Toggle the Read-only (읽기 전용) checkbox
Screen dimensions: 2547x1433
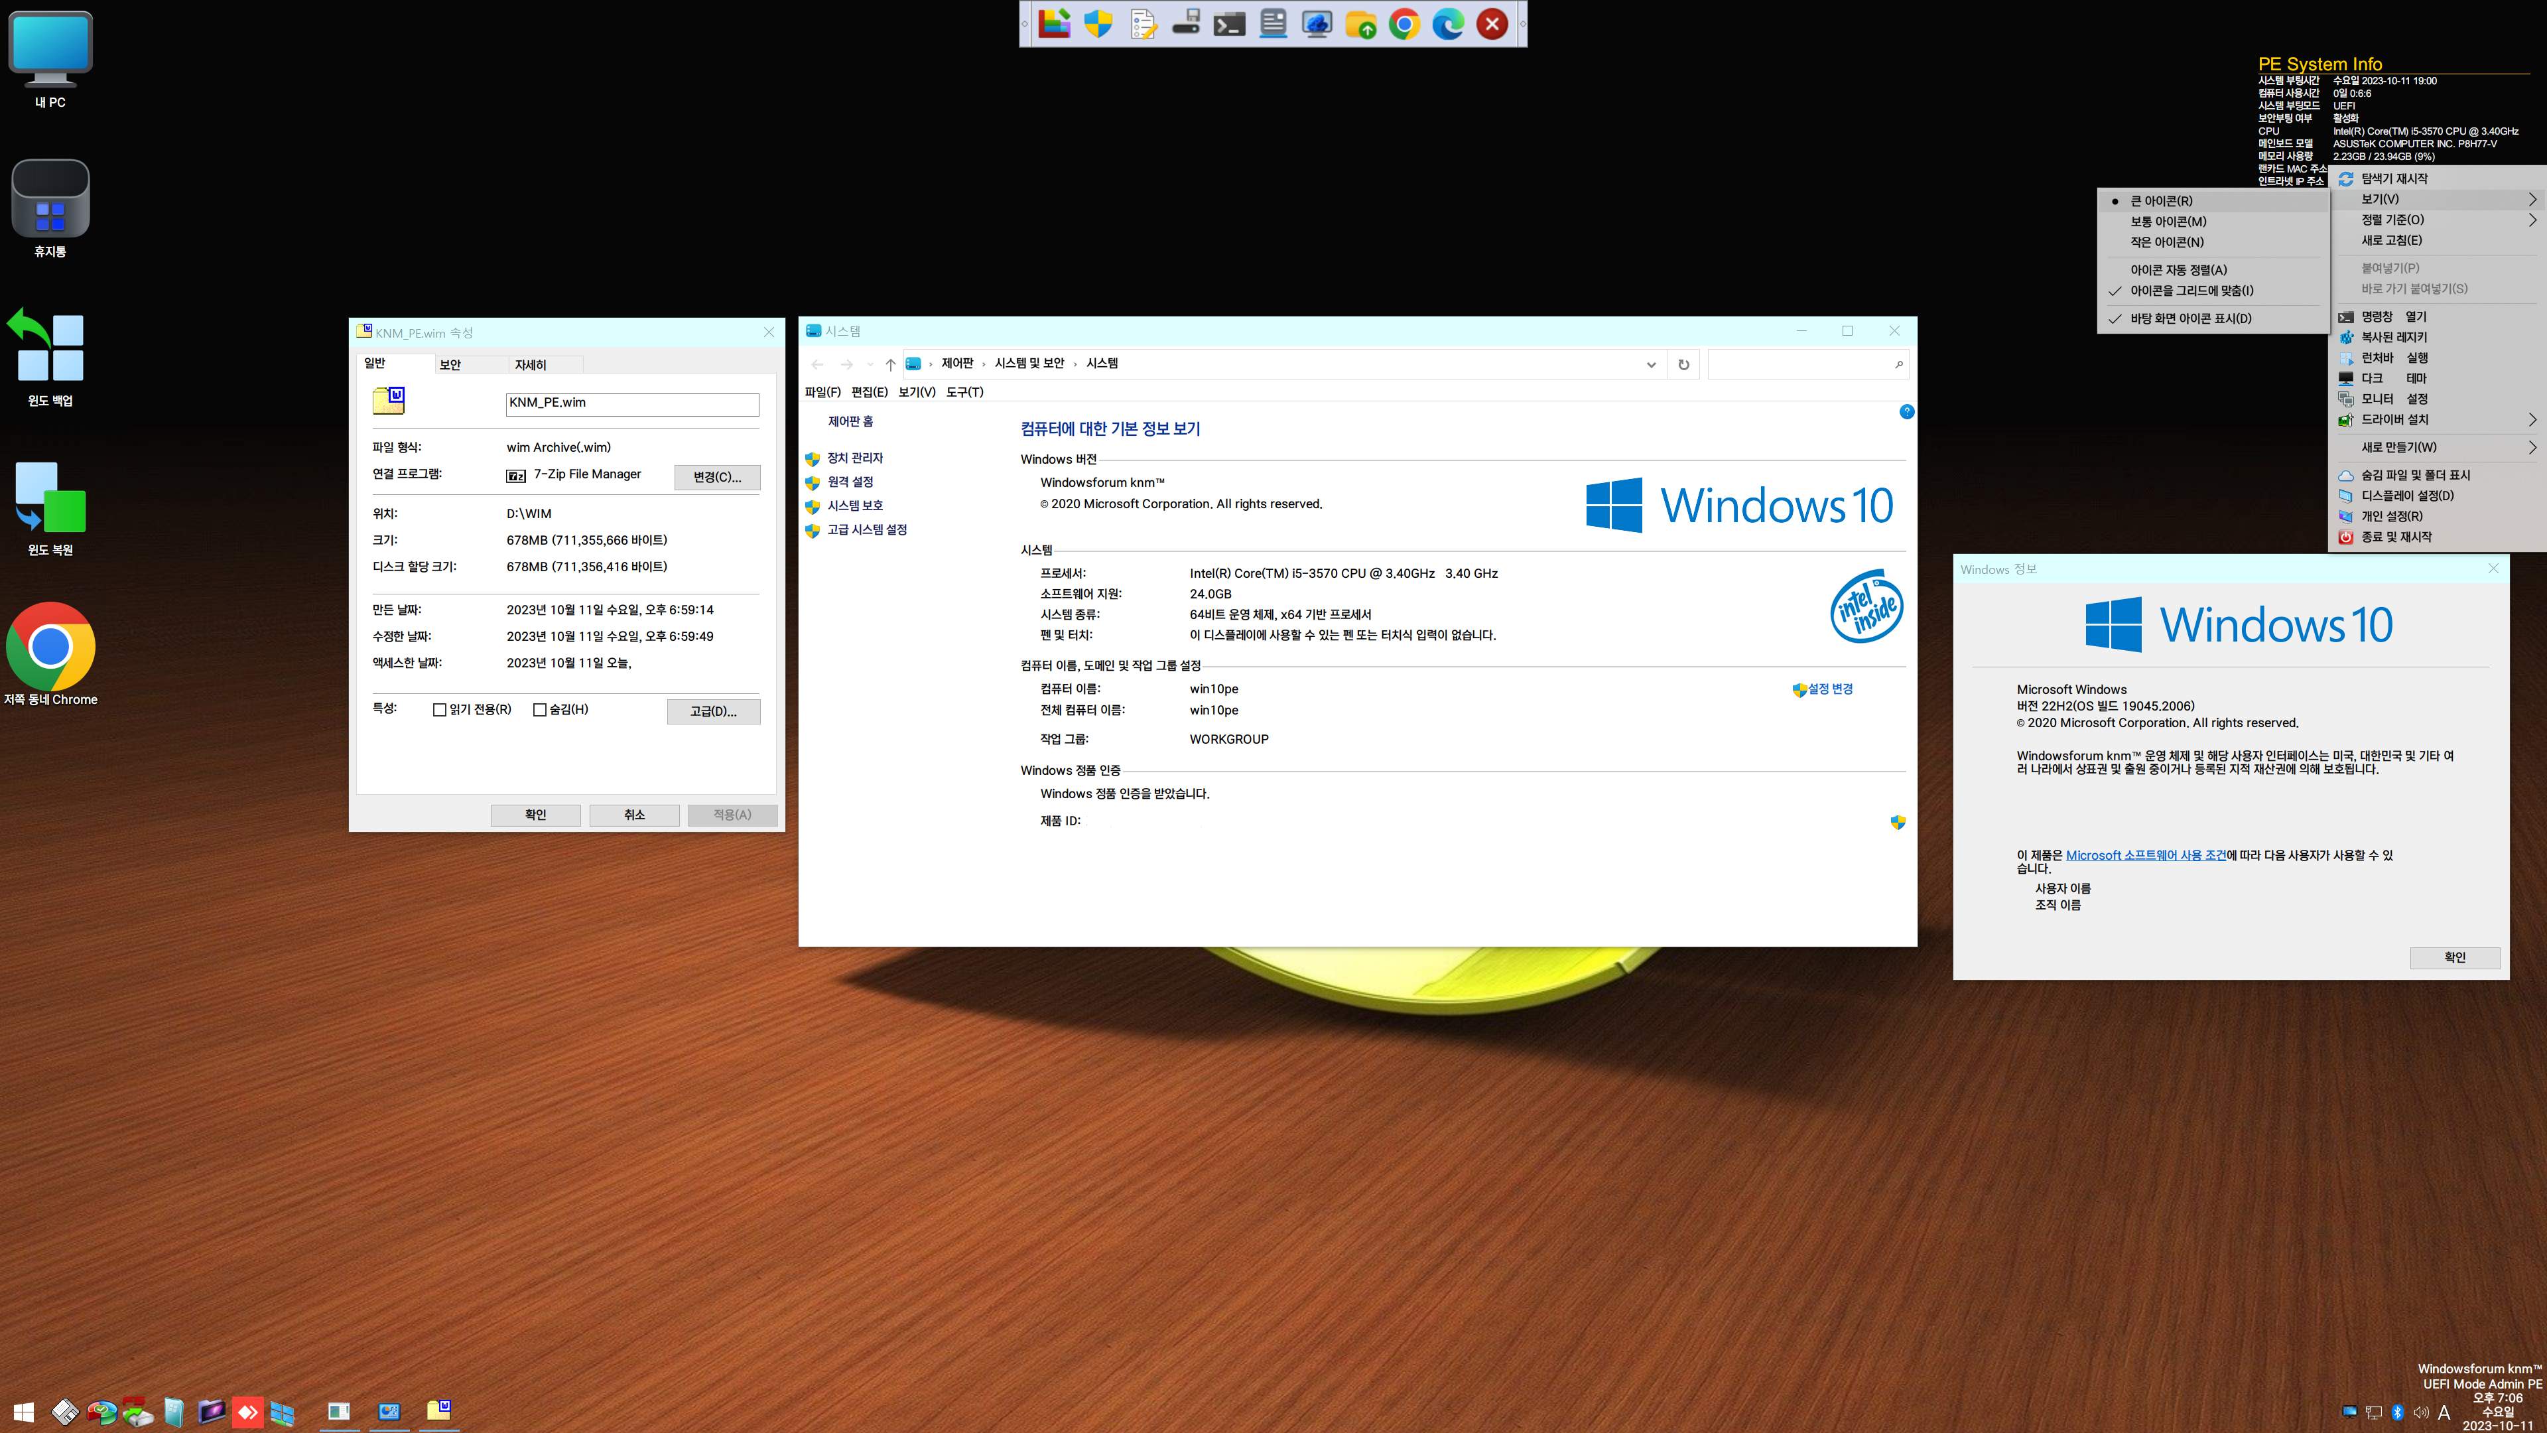click(x=440, y=710)
